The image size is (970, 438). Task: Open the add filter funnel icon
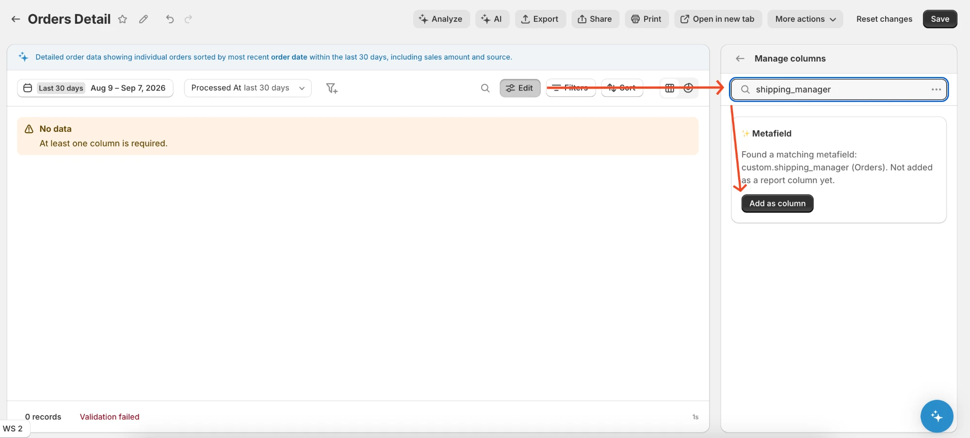(x=332, y=88)
